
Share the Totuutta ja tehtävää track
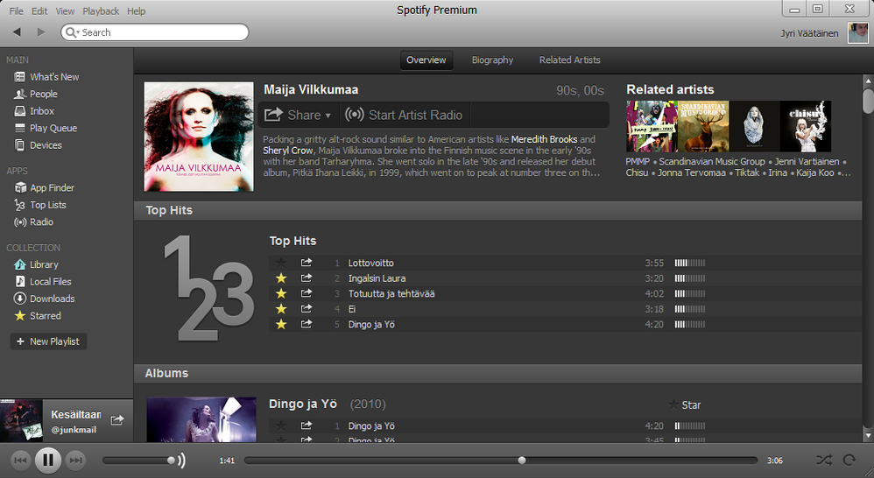click(x=306, y=293)
